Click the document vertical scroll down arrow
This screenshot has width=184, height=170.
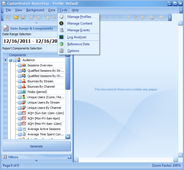180,155
